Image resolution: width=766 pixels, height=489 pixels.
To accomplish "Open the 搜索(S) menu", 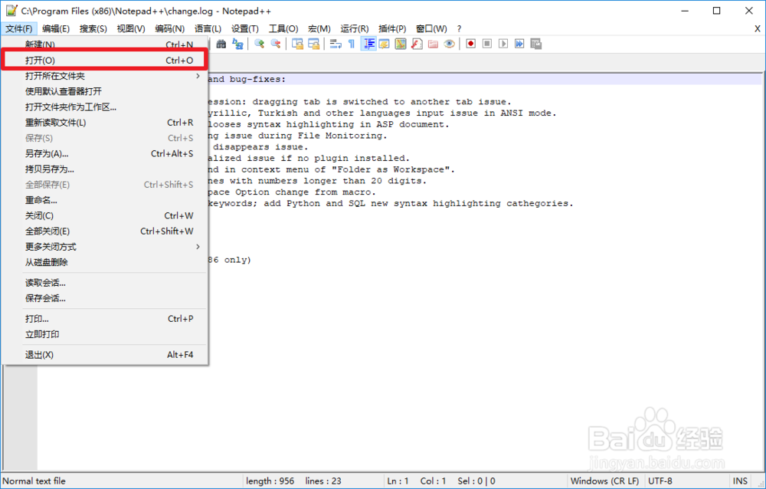I will point(93,29).
